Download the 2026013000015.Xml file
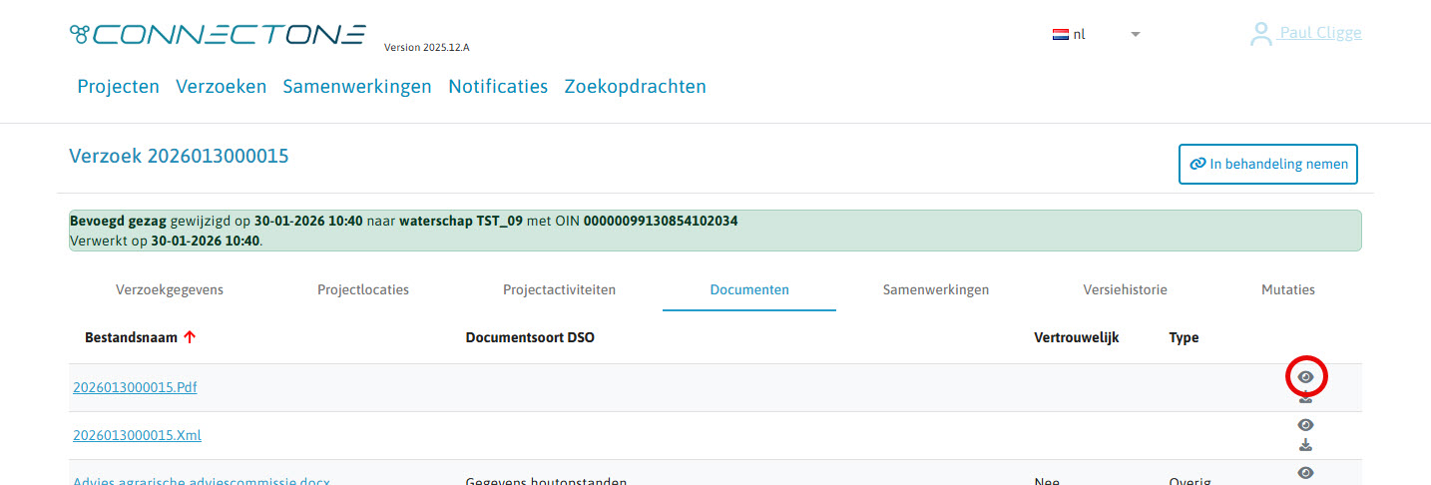 tap(1305, 445)
